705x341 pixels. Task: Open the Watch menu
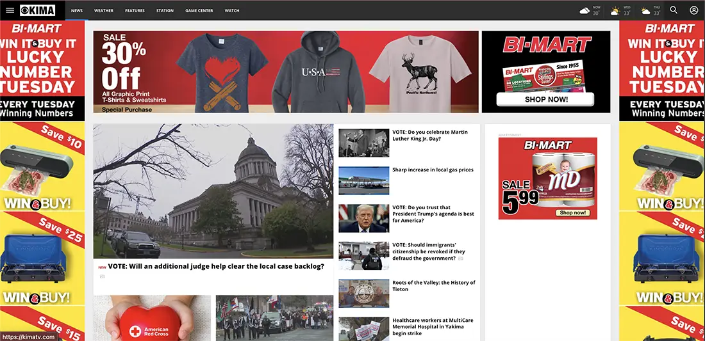[x=232, y=10]
